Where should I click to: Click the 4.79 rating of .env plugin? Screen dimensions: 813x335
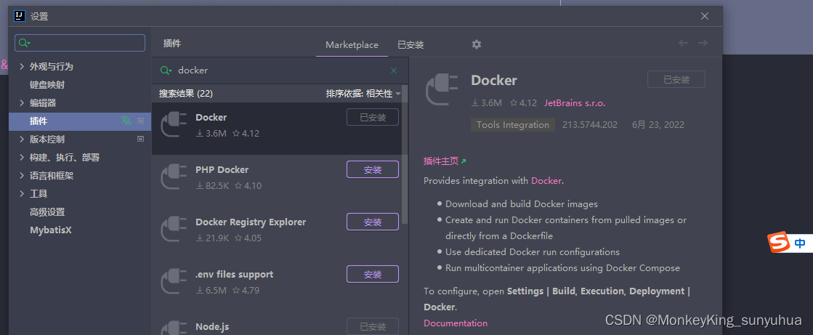coord(247,291)
